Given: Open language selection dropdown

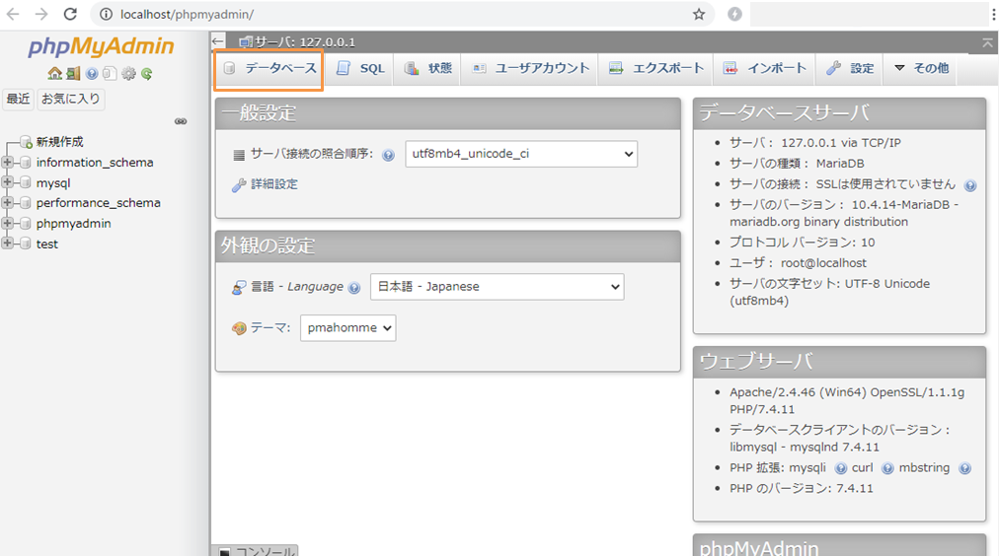Looking at the screenshot, I should pyautogui.click(x=497, y=287).
